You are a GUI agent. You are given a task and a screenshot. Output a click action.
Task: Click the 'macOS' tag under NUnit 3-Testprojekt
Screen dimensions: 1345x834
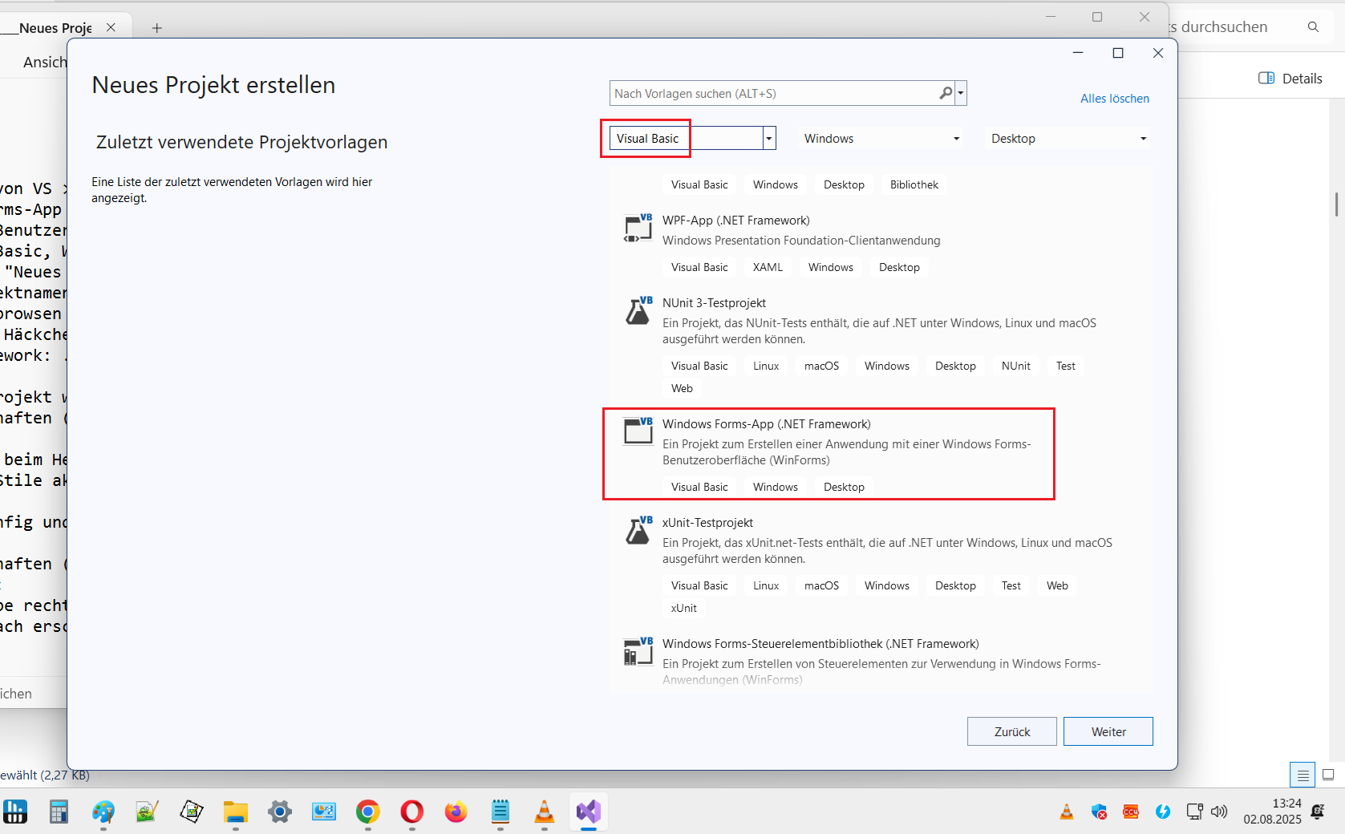click(821, 366)
